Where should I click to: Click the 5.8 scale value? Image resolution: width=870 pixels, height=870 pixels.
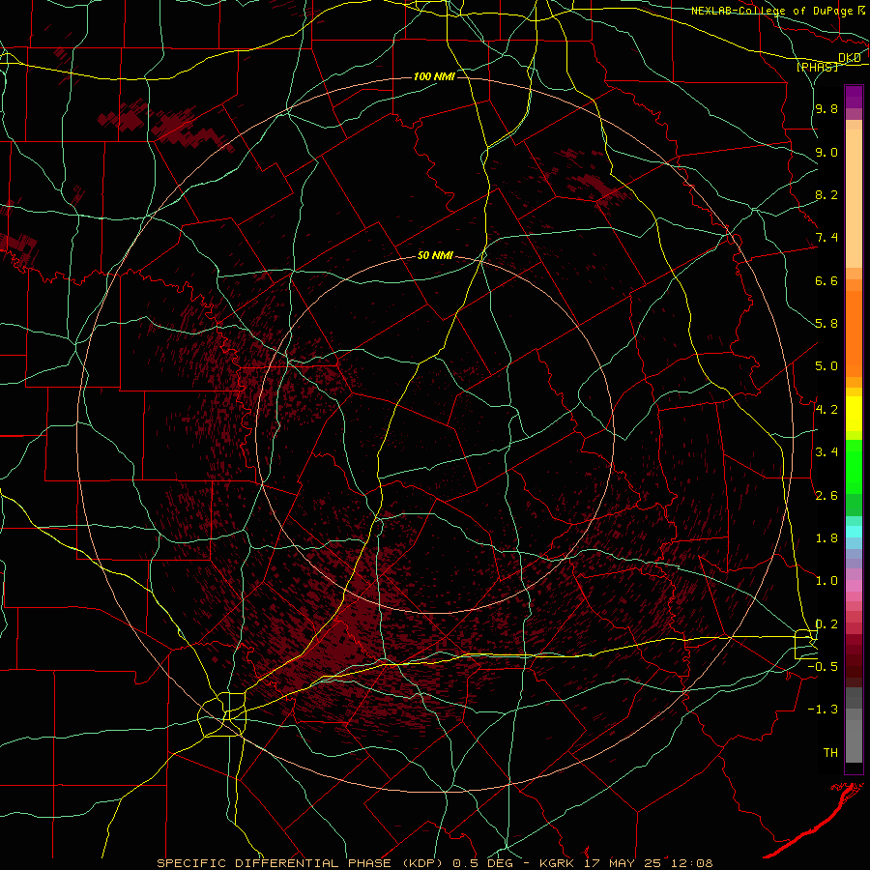click(x=826, y=324)
